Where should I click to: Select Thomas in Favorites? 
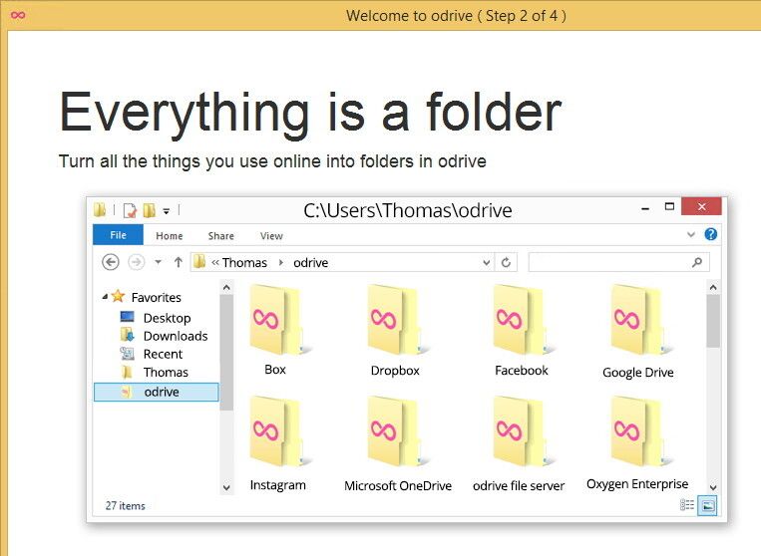click(166, 372)
